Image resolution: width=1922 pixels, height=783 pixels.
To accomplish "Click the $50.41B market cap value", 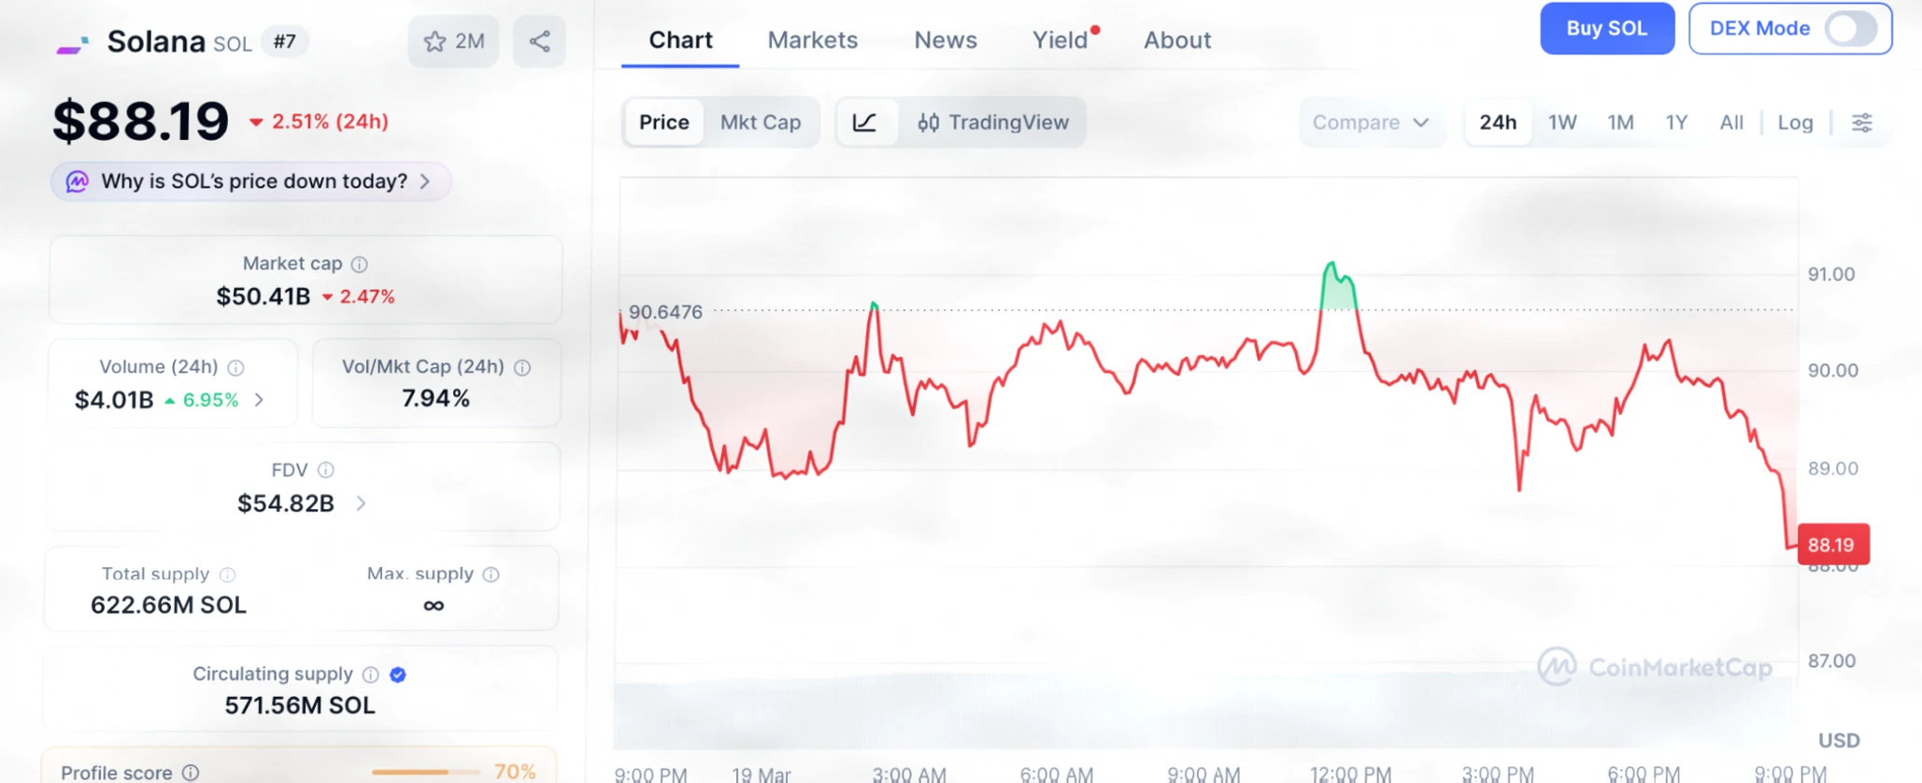I will [263, 297].
